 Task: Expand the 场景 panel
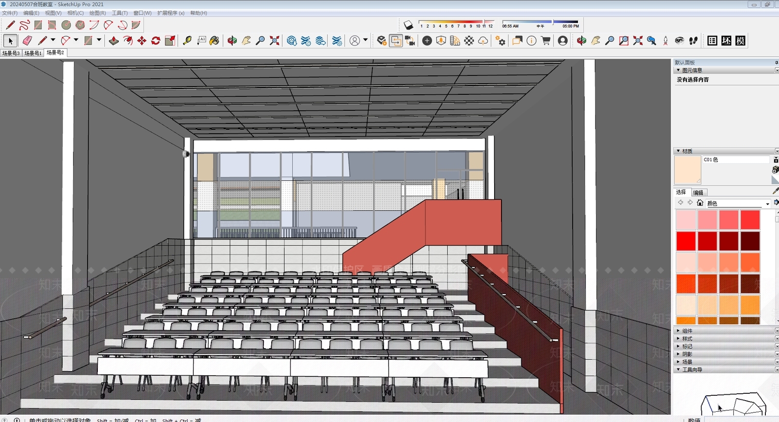click(678, 362)
